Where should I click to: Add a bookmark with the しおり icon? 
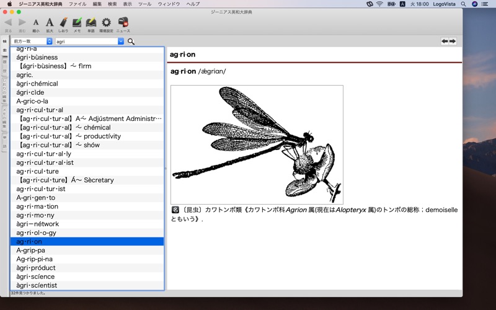click(x=63, y=22)
